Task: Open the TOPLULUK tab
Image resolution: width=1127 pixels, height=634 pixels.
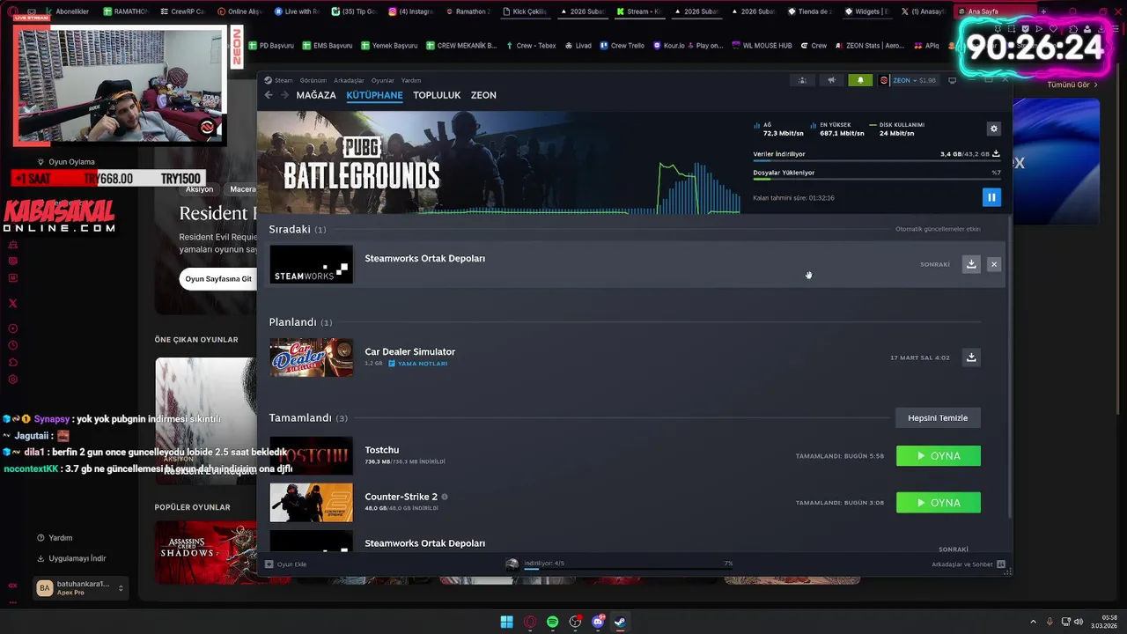Action: [437, 95]
